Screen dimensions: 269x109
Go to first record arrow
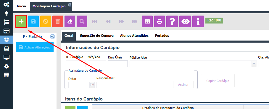[95, 21]
